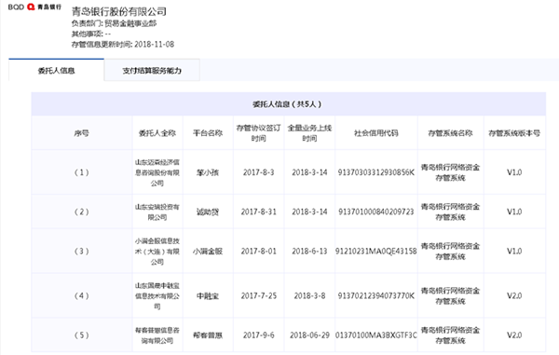Select row number (5) cell
The height and width of the screenshot is (355, 559).
click(x=82, y=335)
